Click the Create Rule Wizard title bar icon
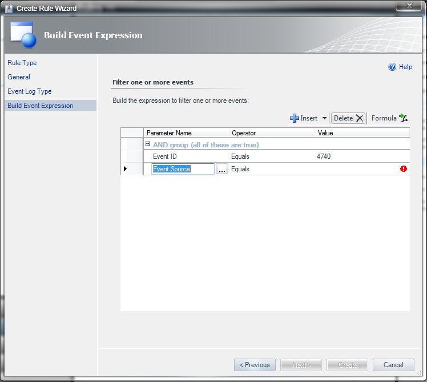Screen dimensions: 427x382 click(9, 9)
